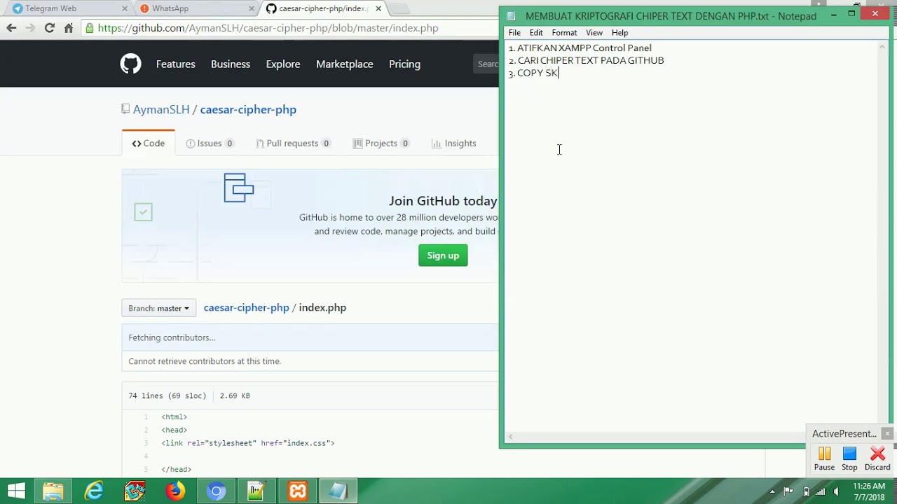The image size is (897, 504).
Task: Open Notepad View menu
Action: tap(594, 33)
